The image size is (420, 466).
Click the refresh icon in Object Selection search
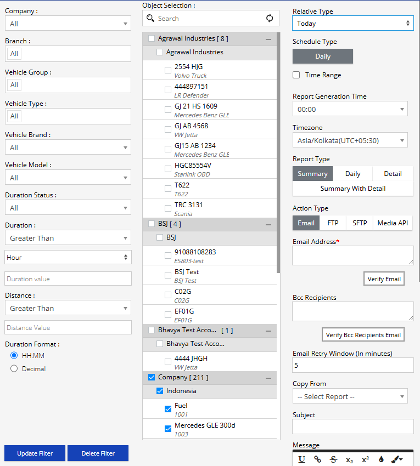tap(270, 19)
